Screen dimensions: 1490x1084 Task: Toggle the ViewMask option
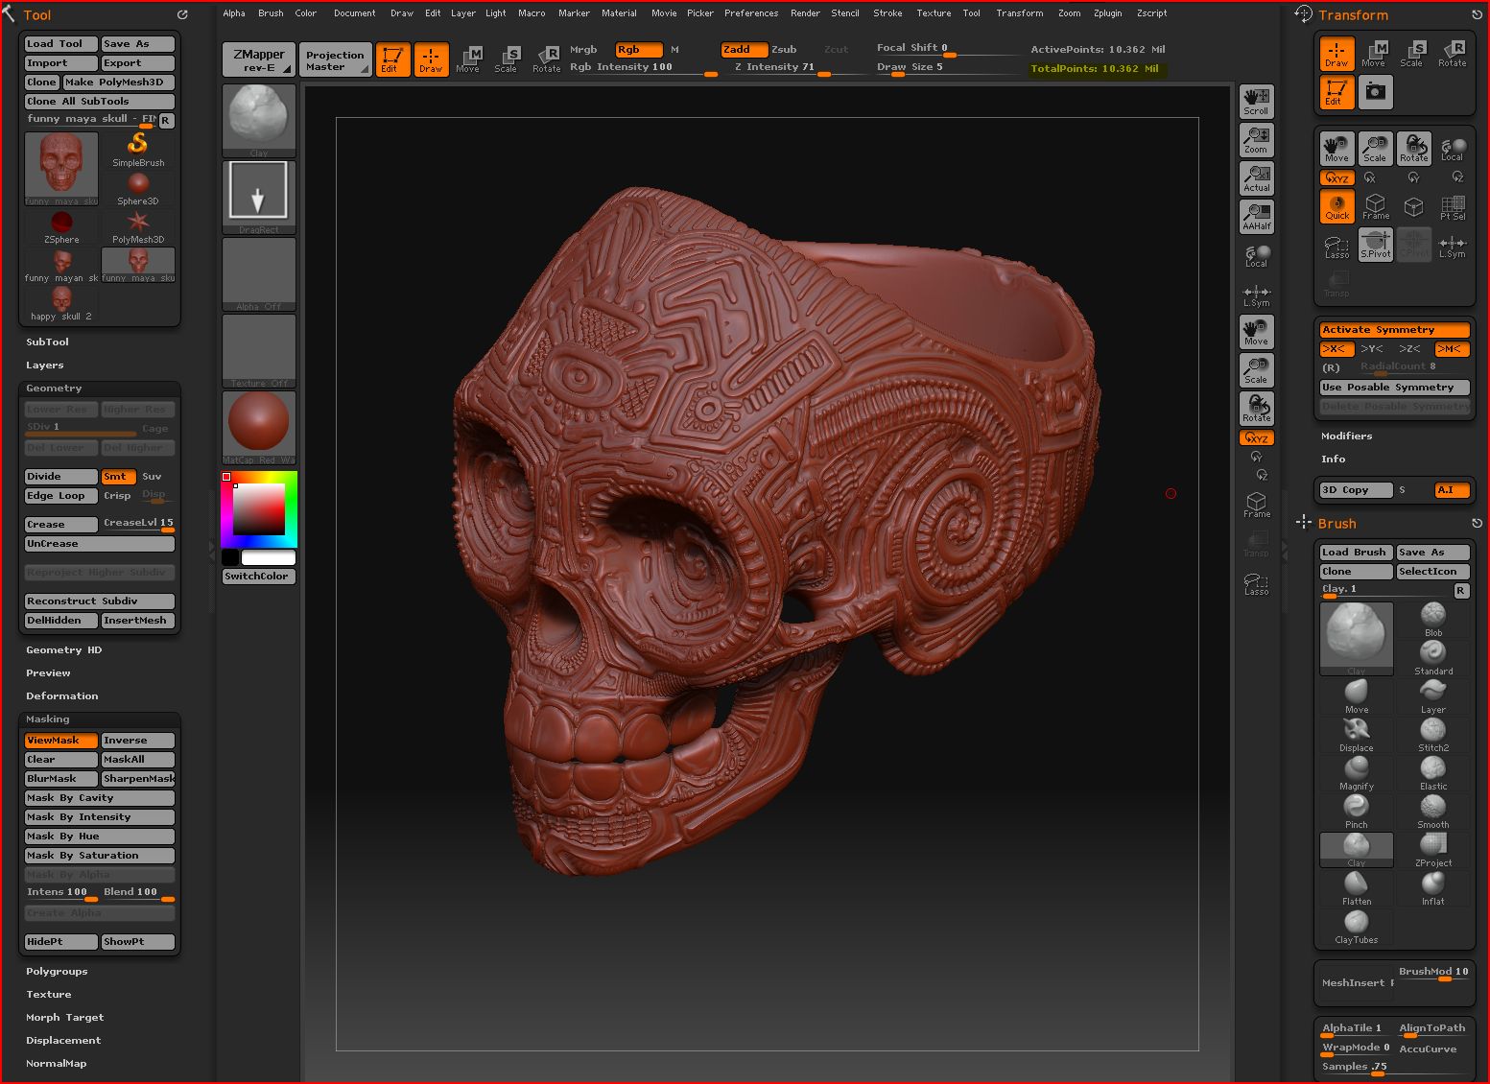pyautogui.click(x=61, y=740)
